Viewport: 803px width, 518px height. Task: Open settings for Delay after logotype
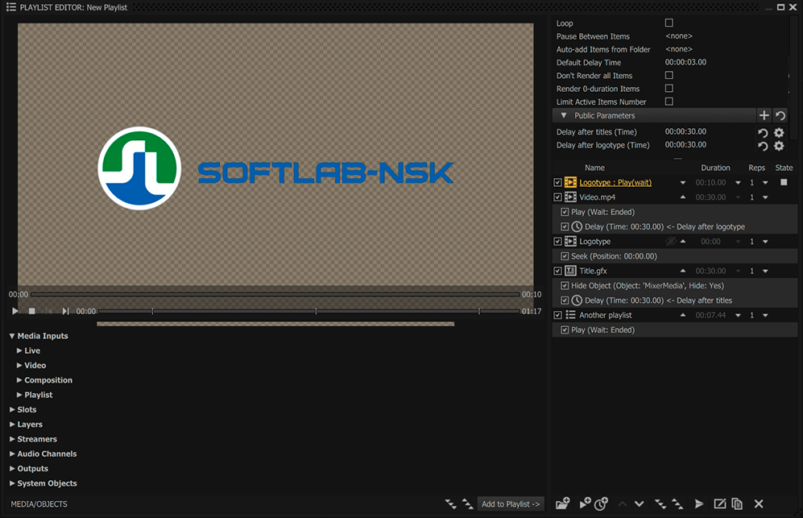coord(779,146)
